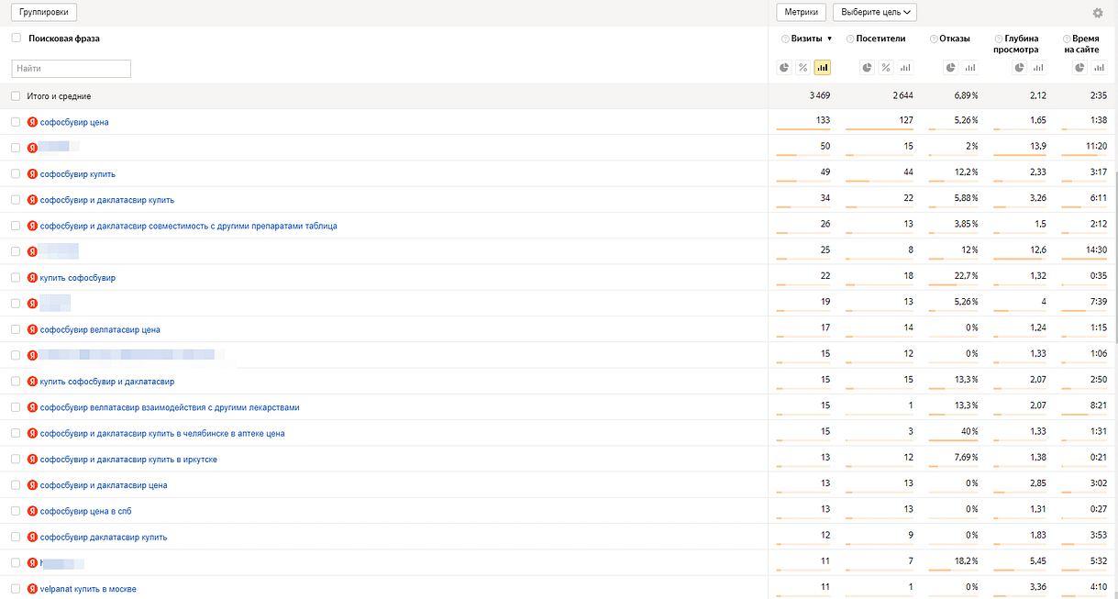1118x599 pixels.
Task: Click the Метрики button
Action: pyautogui.click(x=801, y=12)
